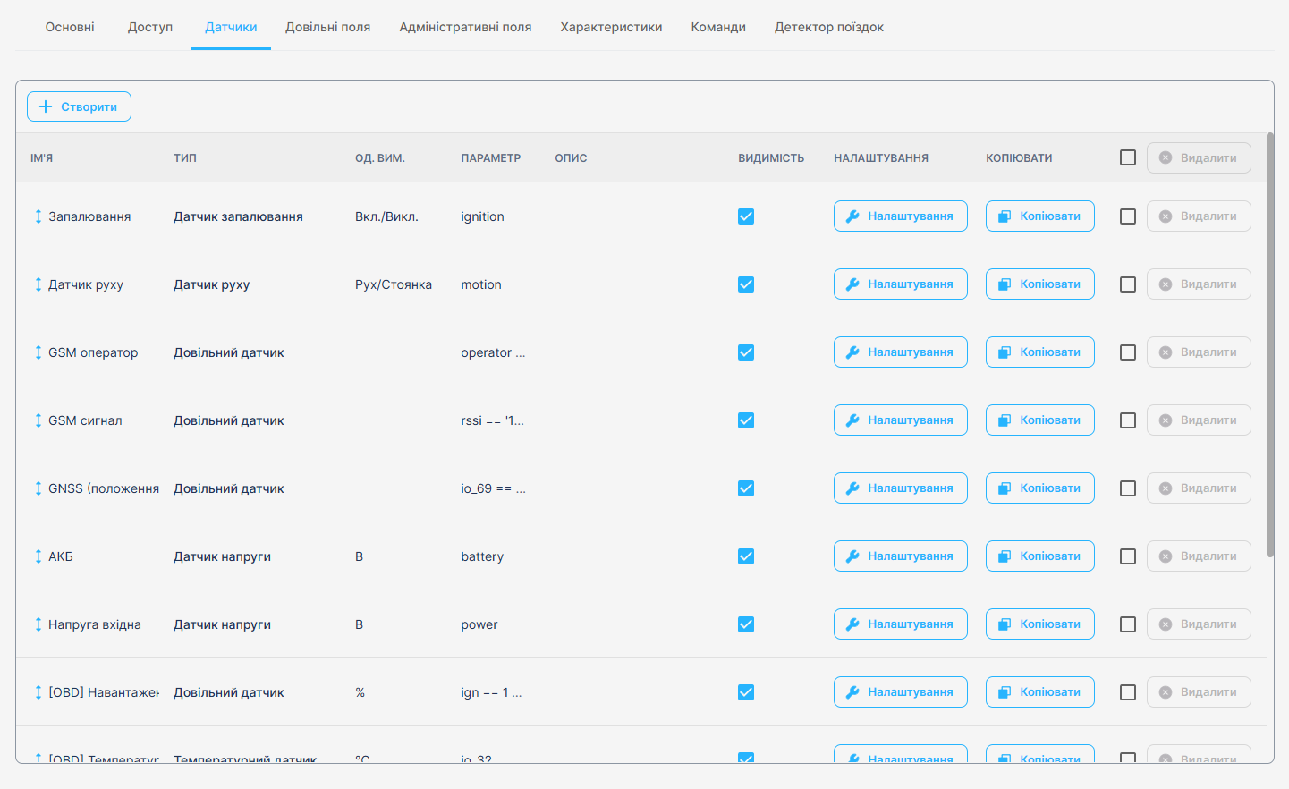The width and height of the screenshot is (1289, 789).
Task: Open Налаштування for the Запалювання sensor
Action: [x=900, y=216]
